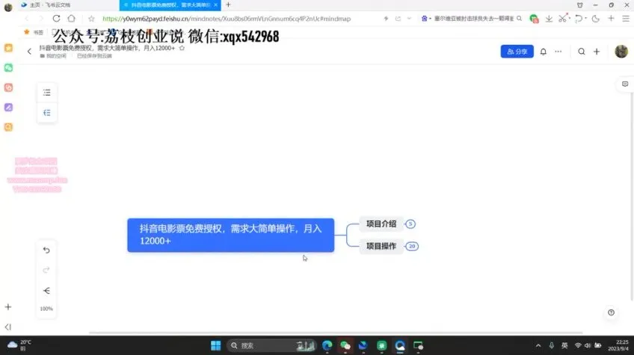Expand the 项目操作 node child count
Screen dimensions: 634x355
pyautogui.click(x=412, y=246)
